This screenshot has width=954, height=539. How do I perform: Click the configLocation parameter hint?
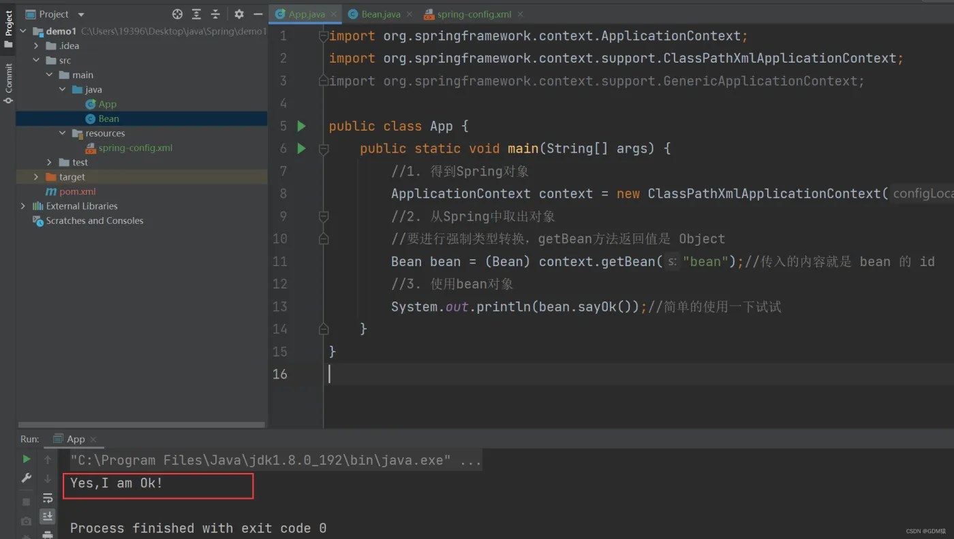[x=923, y=194]
